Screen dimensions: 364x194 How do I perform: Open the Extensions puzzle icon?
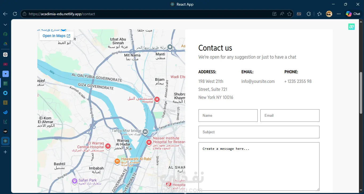pyautogui.click(x=309, y=14)
